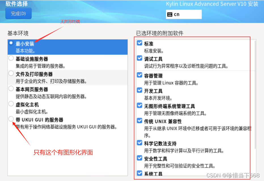
Task: Uncheck the 系统工具 checkbox
Action: point(140,173)
